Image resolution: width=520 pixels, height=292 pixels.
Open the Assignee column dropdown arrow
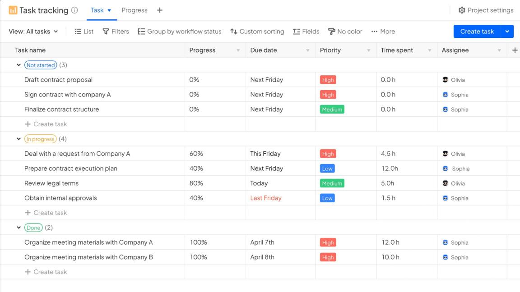click(499, 50)
